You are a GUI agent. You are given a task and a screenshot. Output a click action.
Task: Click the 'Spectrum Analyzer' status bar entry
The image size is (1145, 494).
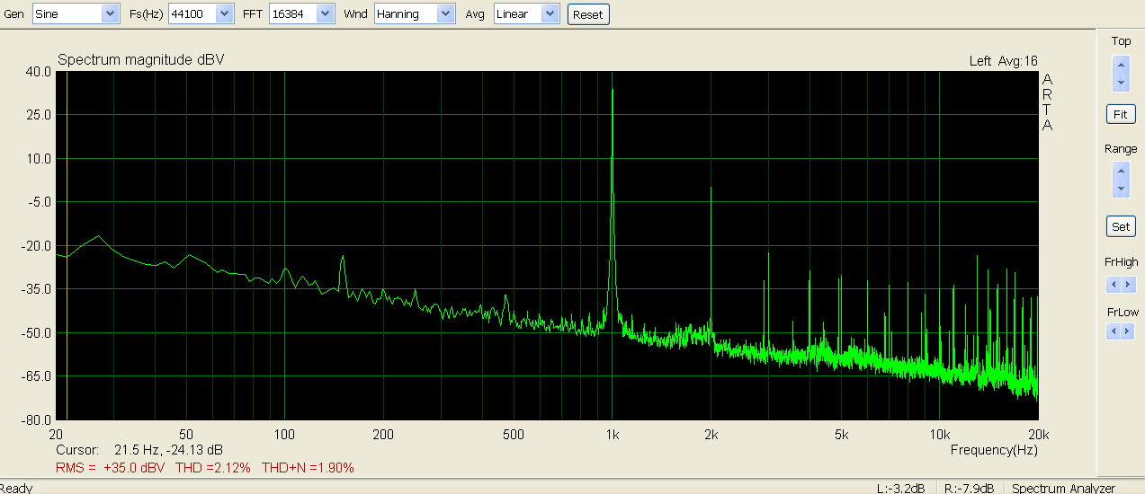point(1063,488)
